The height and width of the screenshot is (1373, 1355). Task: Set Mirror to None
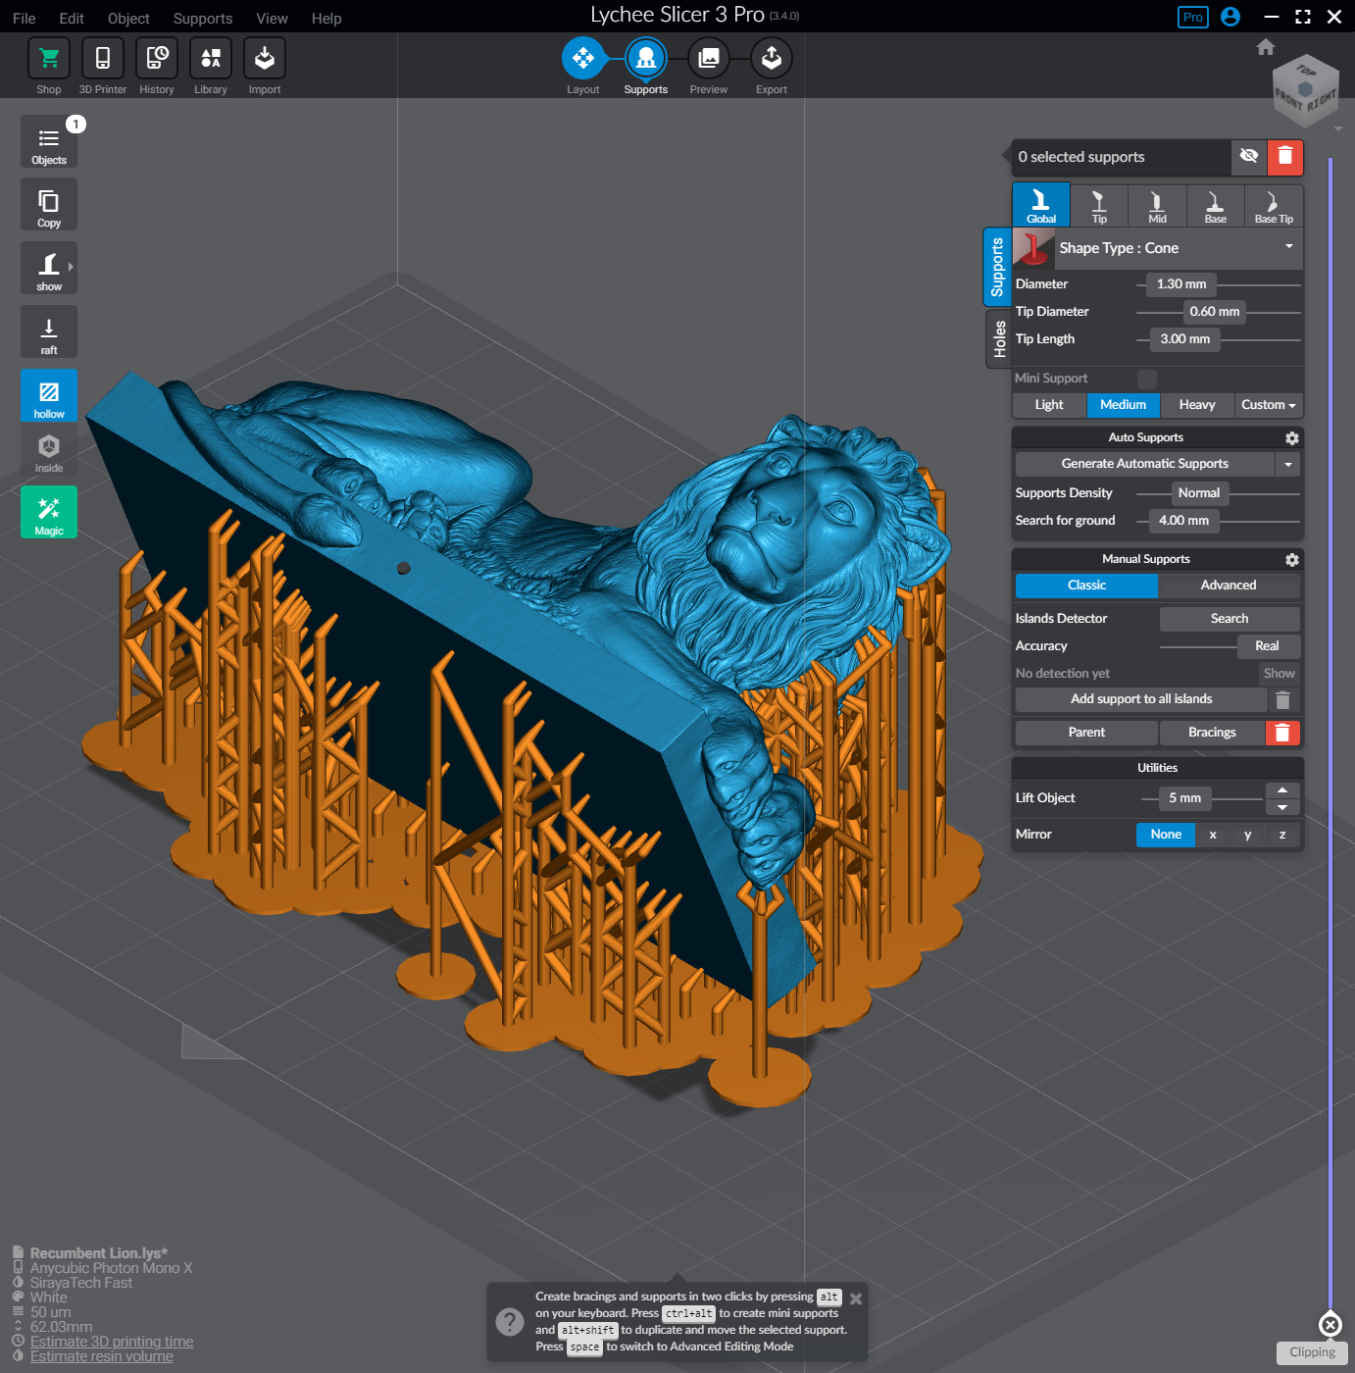click(x=1166, y=835)
